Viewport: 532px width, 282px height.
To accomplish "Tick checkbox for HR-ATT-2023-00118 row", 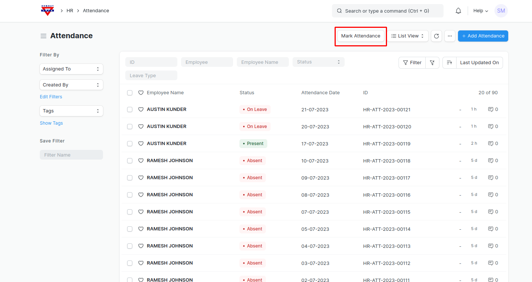I will click(130, 161).
